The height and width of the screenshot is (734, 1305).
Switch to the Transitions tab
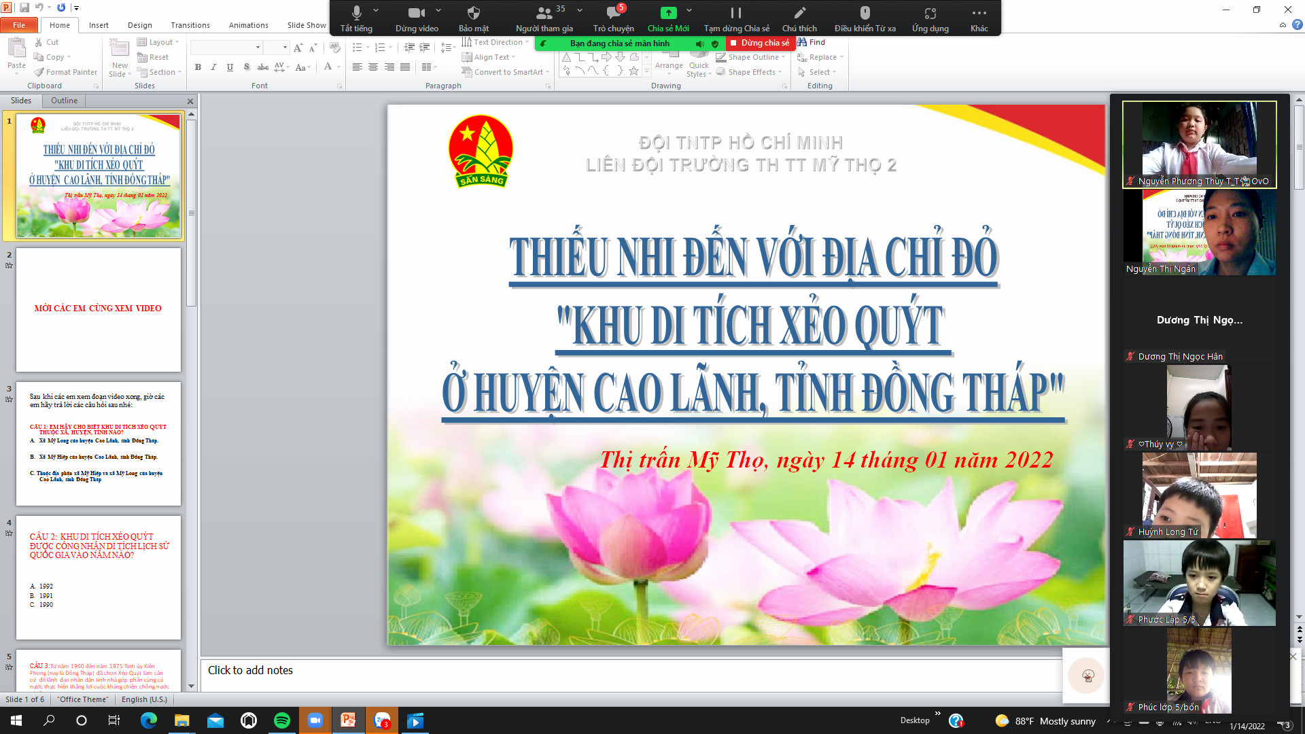coord(190,25)
